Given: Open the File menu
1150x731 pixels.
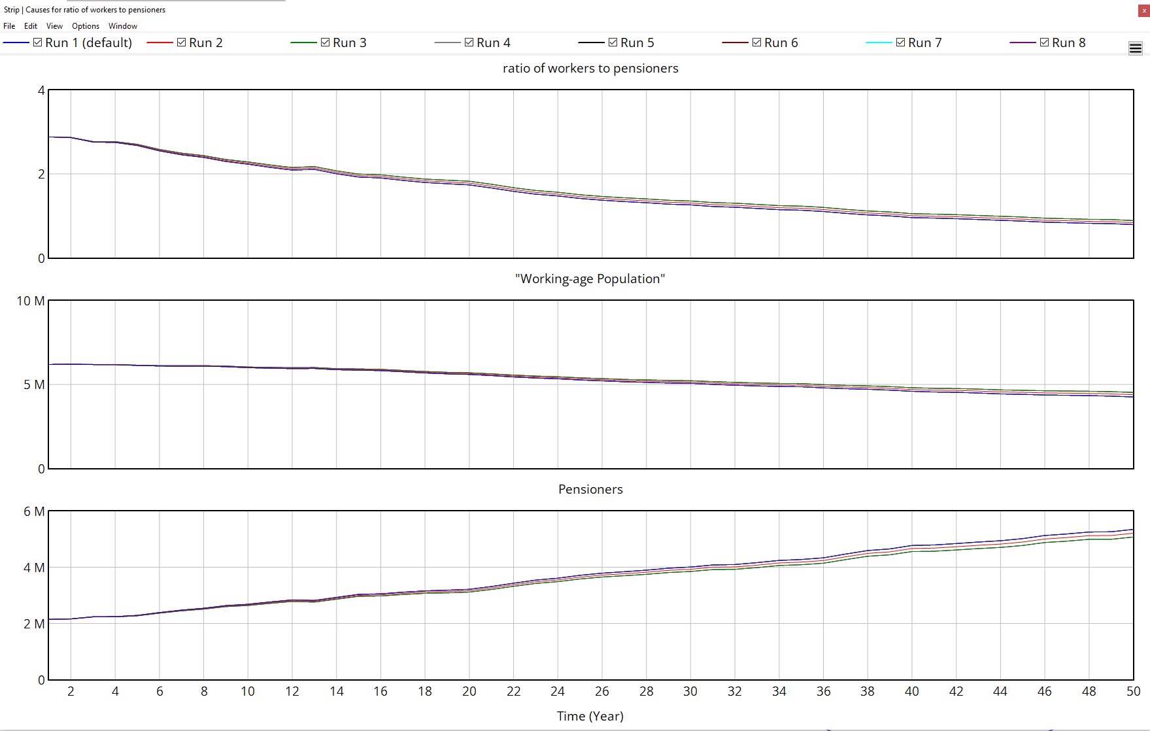Looking at the screenshot, I should (9, 25).
